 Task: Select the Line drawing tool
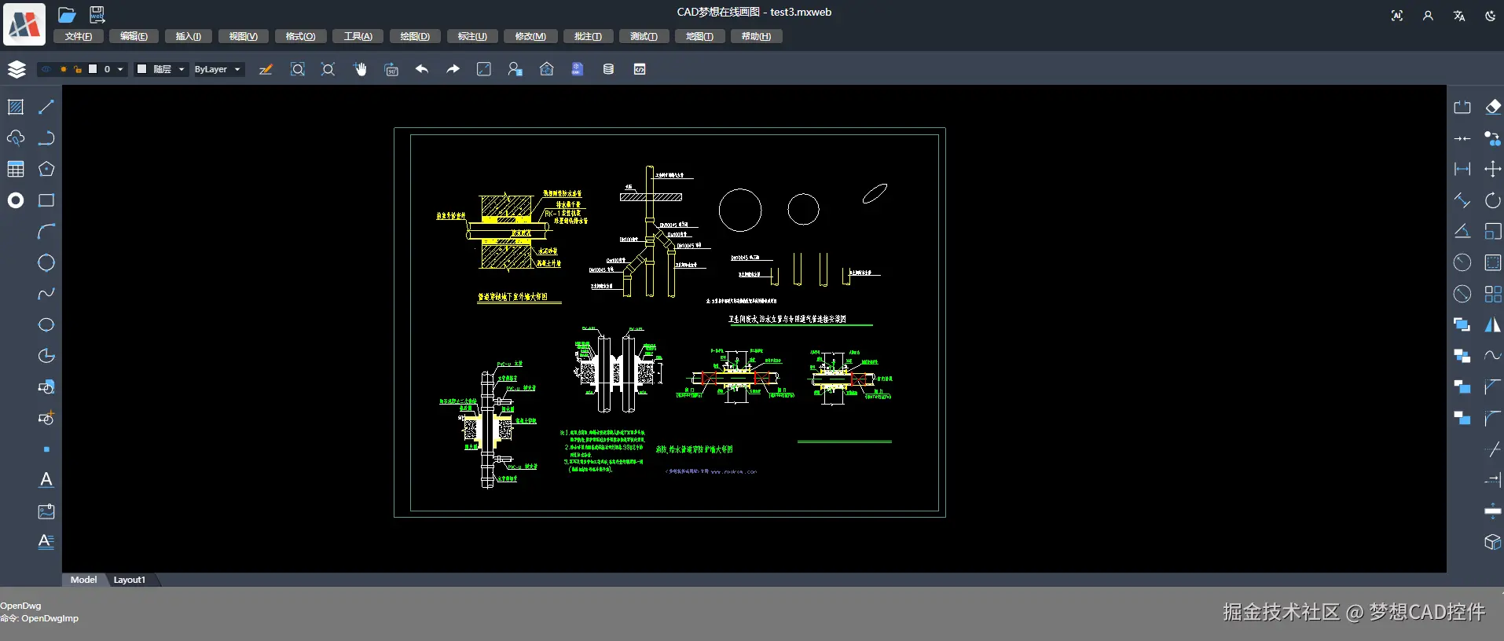[46, 107]
